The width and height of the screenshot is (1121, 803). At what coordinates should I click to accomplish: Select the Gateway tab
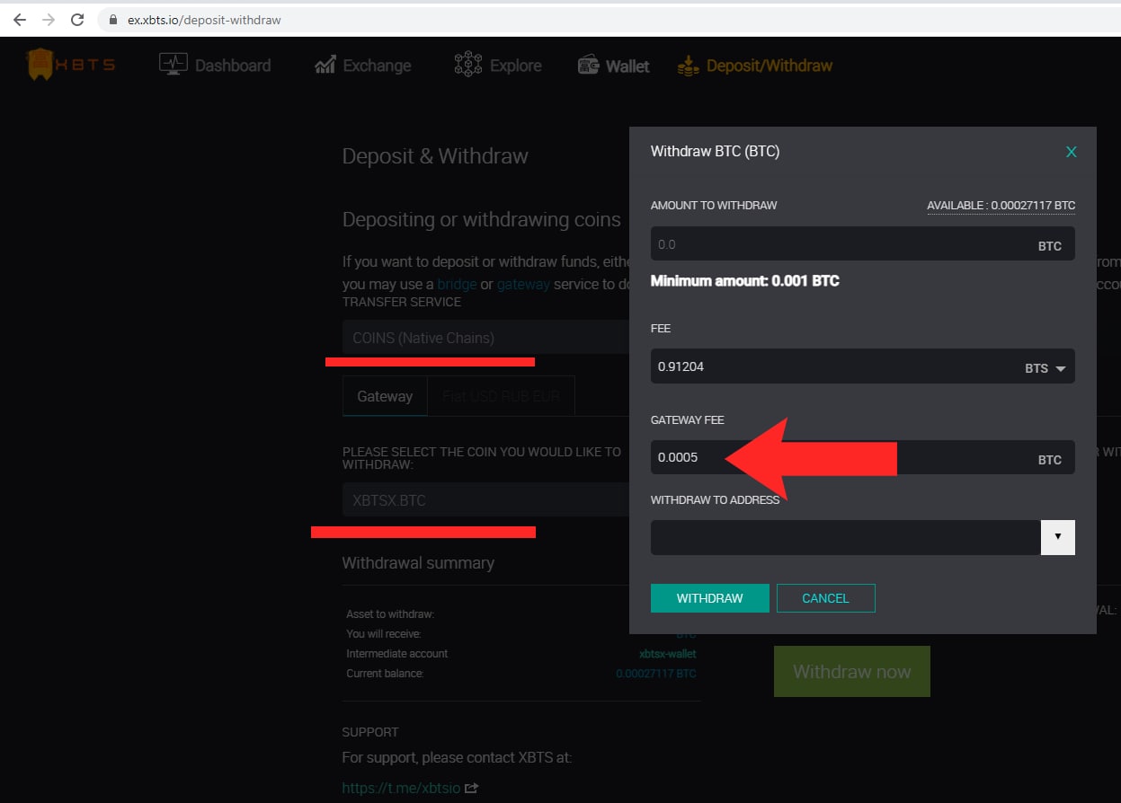[x=385, y=396]
